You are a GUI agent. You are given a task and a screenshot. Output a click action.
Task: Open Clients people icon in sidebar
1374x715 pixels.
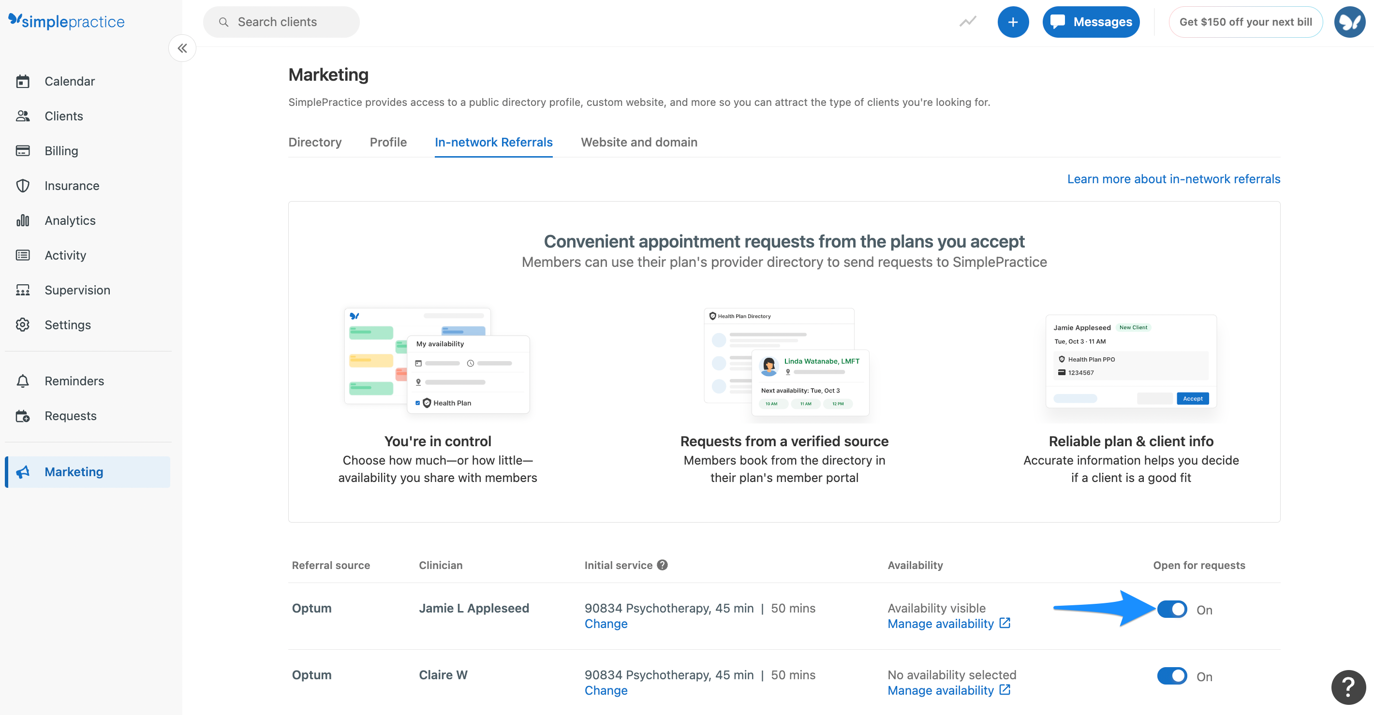pyautogui.click(x=22, y=116)
